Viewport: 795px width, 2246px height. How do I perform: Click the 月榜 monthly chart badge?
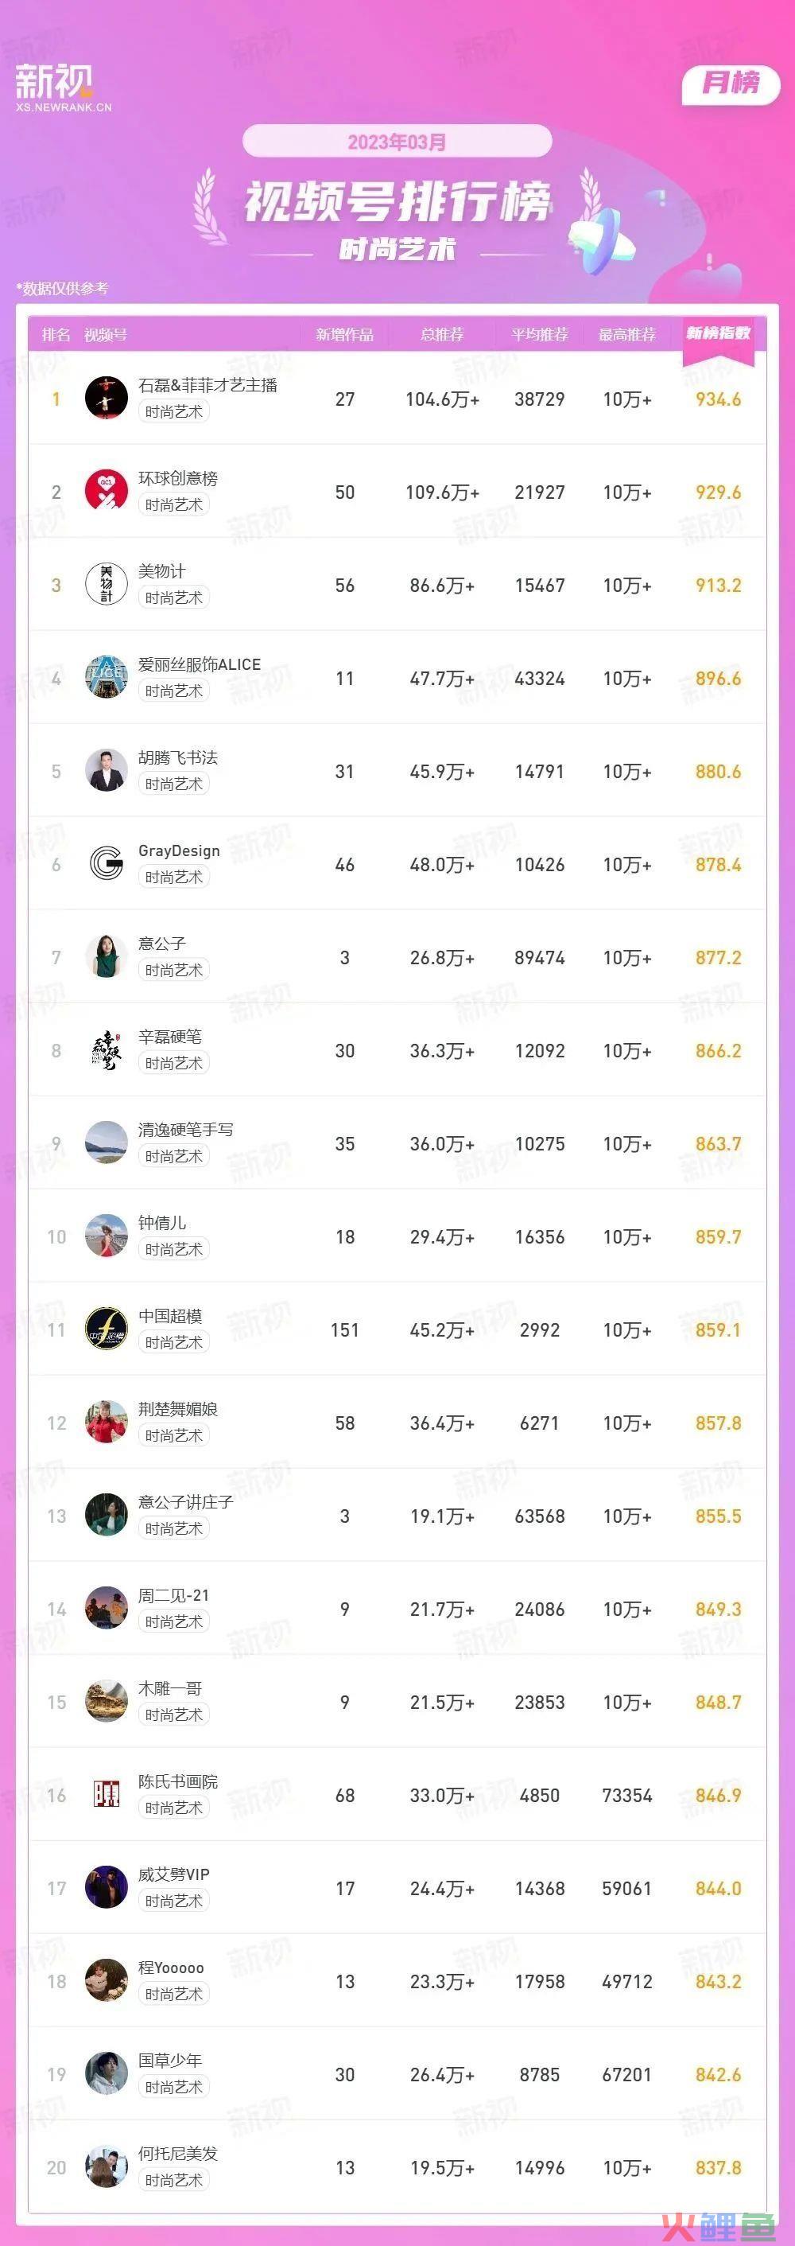pos(731,84)
